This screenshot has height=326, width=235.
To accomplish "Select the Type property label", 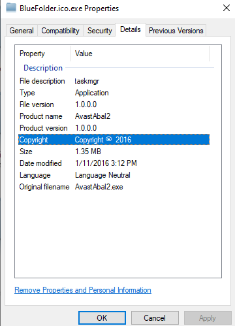I will (27, 93).
